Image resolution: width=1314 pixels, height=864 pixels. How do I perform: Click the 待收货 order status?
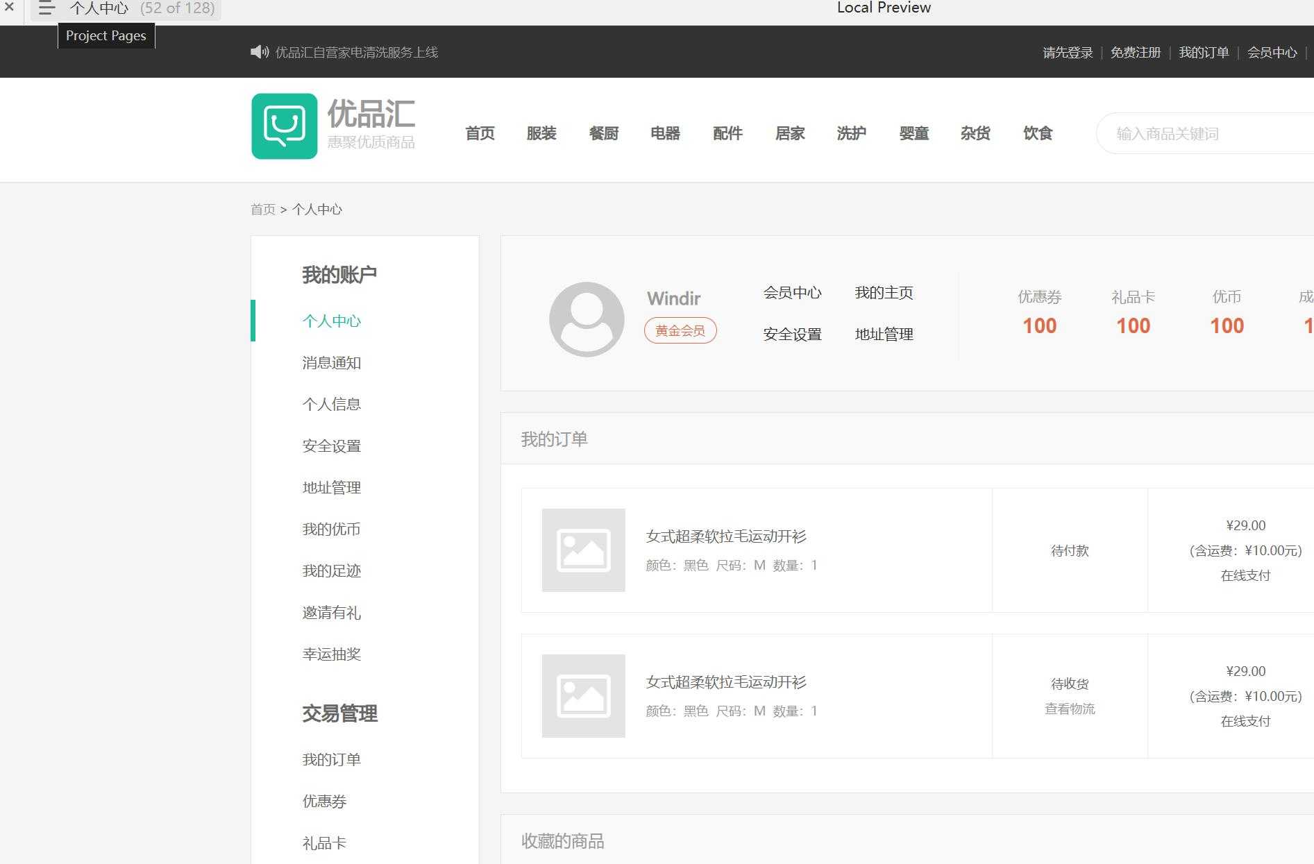1070,684
